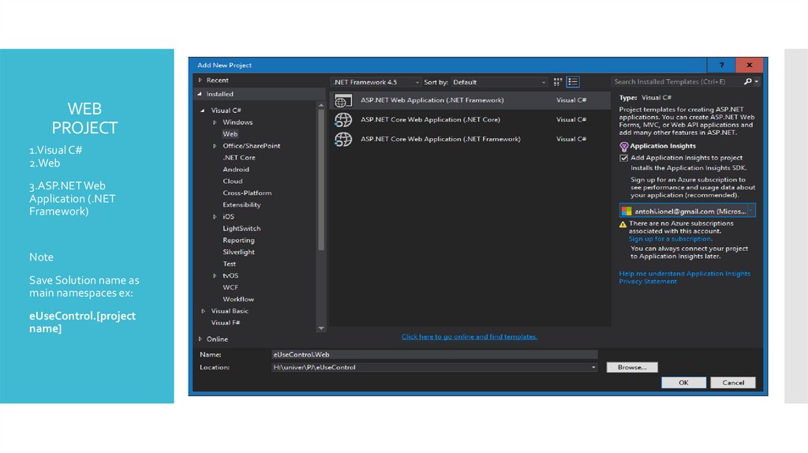The image size is (808, 453).
Task: Click the Cancel button
Action: pos(733,383)
